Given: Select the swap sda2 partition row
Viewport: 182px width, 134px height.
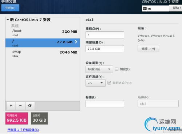Looking at the screenshot, I should tap(43, 53).
